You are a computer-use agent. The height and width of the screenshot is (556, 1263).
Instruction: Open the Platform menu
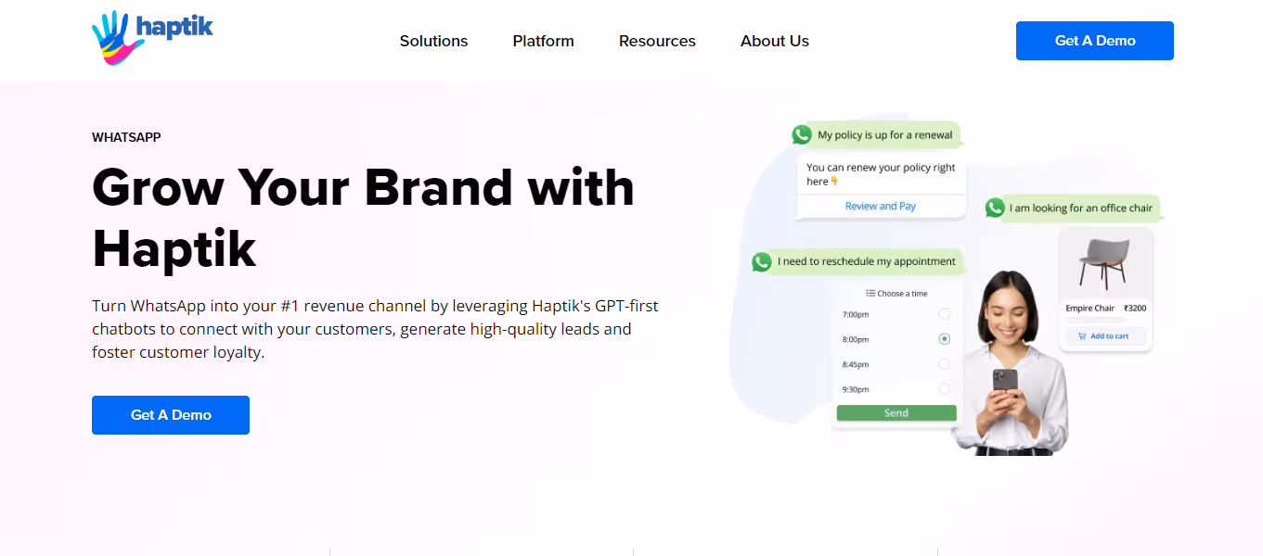(x=543, y=41)
